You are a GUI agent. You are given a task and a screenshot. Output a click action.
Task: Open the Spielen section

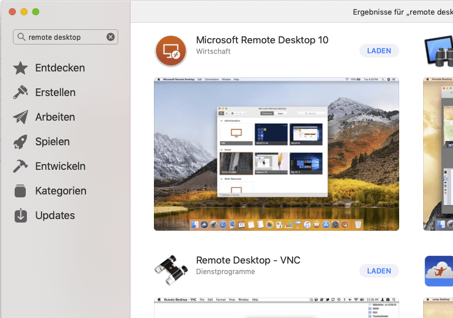[x=53, y=142]
